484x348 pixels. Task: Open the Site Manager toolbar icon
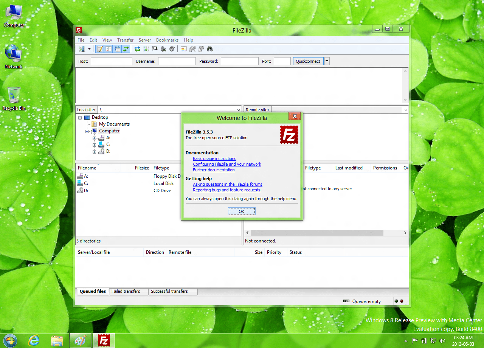[82, 49]
